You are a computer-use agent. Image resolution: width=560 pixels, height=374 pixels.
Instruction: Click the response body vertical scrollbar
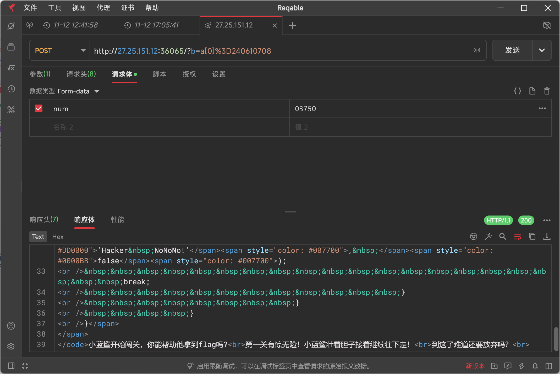pyautogui.click(x=556, y=339)
